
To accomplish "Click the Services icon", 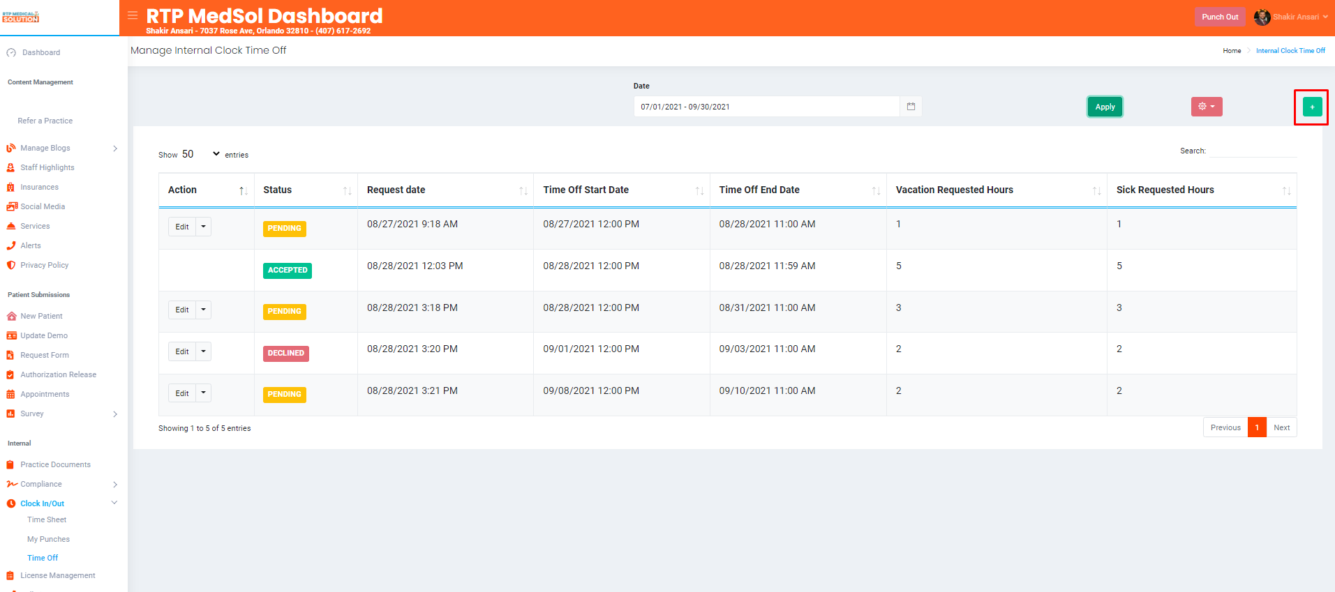I will [x=11, y=226].
